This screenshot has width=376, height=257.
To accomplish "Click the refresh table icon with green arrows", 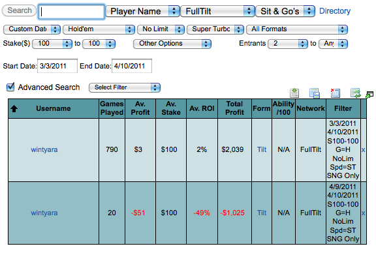I will [355, 93].
